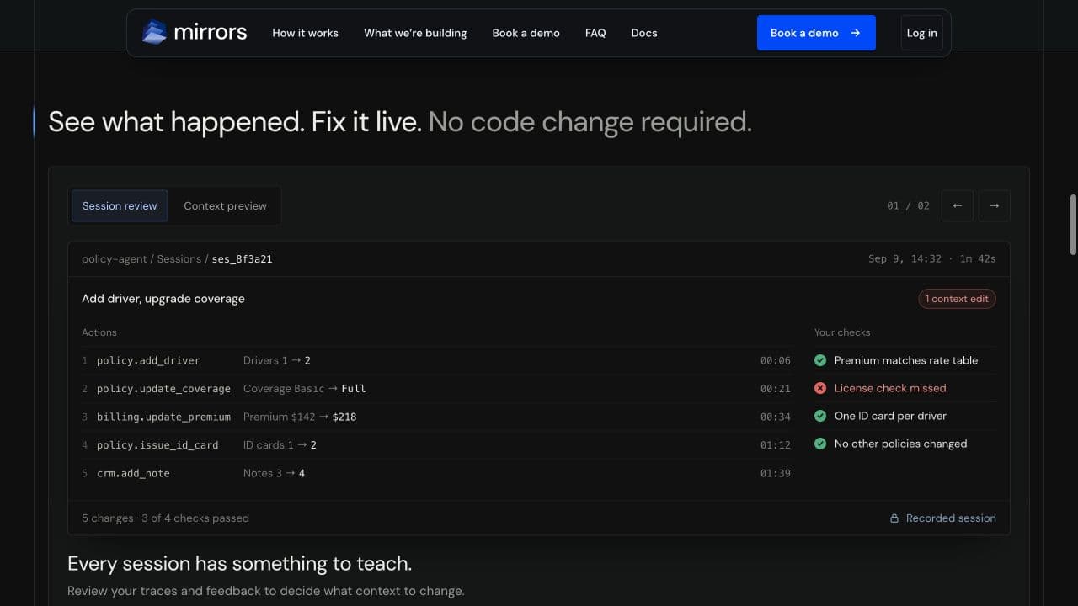Click the lock icon beside Recorded session

[894, 518]
